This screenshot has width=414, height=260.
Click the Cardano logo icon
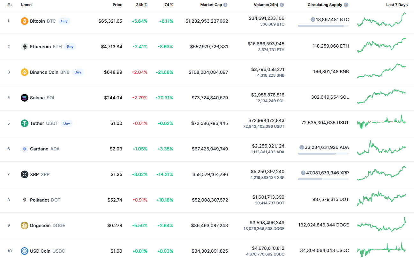(25, 149)
